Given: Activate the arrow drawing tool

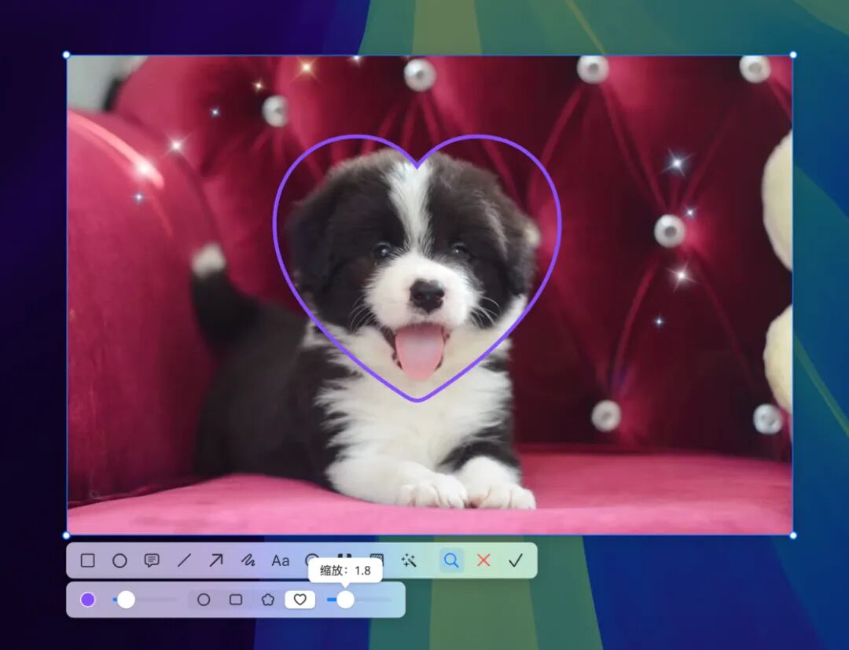Looking at the screenshot, I should point(216,560).
